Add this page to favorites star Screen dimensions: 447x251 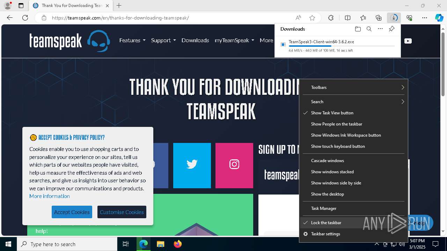coord(312,18)
